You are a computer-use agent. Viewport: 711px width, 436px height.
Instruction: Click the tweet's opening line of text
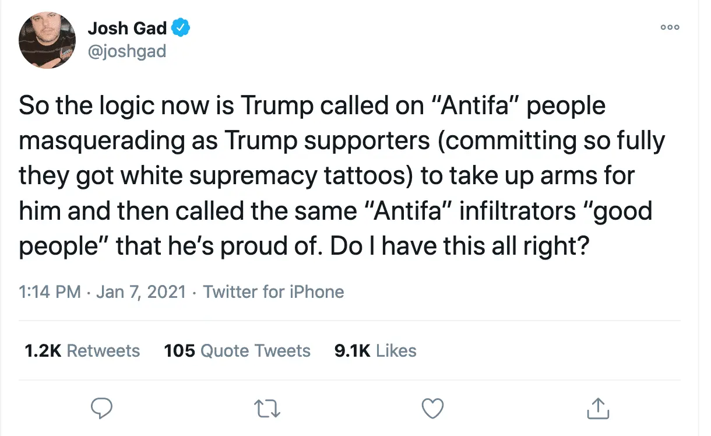(312, 107)
